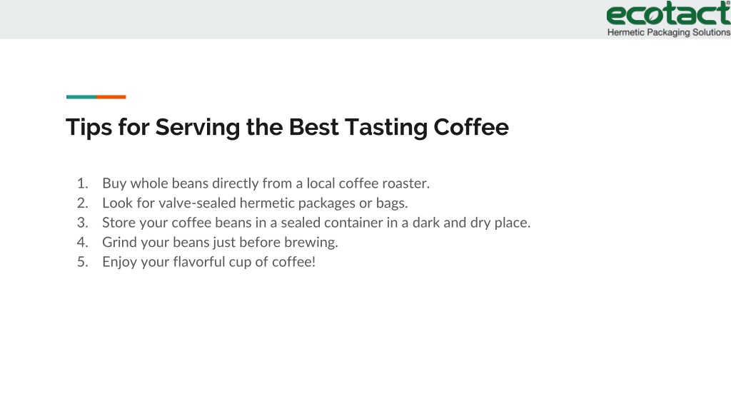Viewport: 731px width, 411px height.
Task: Click list item about buying whole beans
Action: (266, 183)
